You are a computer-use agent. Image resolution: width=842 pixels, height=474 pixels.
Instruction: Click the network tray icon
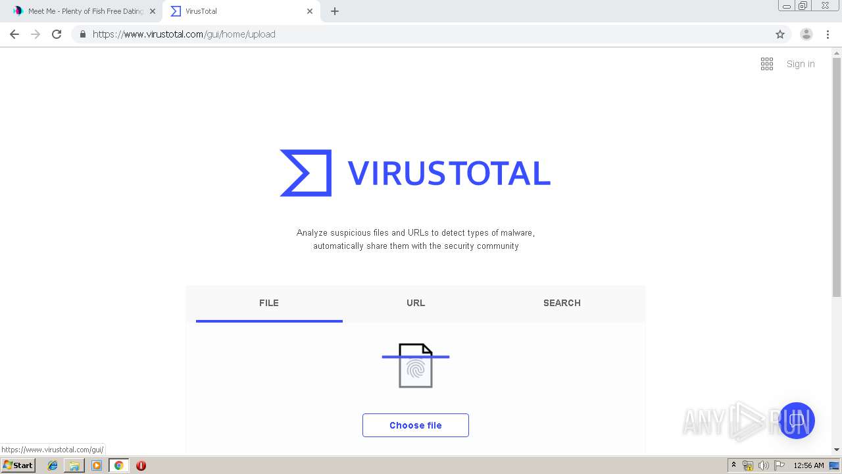[748, 465]
